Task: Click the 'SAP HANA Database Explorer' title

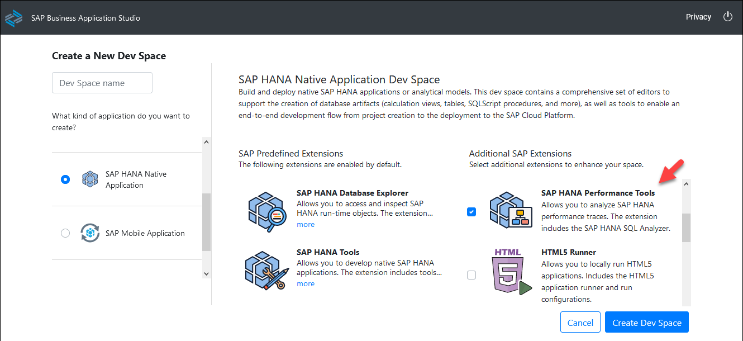Action: pos(353,193)
